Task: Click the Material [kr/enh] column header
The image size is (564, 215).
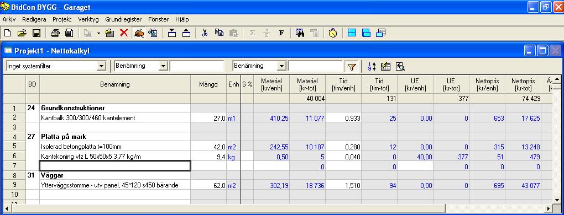Action: 271,84
